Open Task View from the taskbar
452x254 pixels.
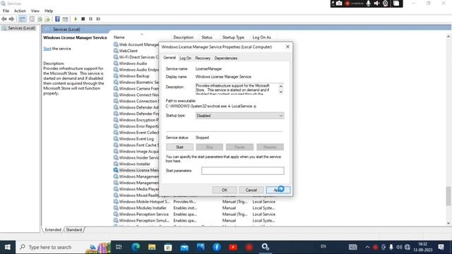(119, 247)
